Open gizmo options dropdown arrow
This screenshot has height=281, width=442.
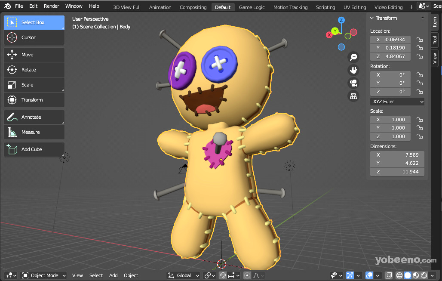click(x=358, y=275)
